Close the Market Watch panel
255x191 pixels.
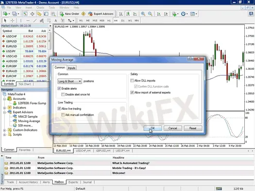[50, 26]
